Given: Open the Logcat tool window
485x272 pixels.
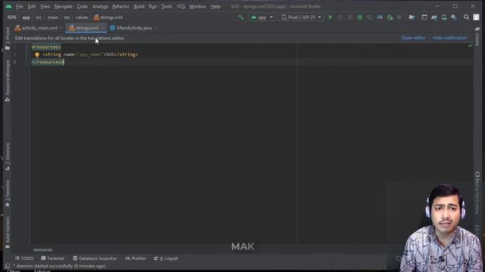Looking at the screenshot, I should [x=166, y=258].
